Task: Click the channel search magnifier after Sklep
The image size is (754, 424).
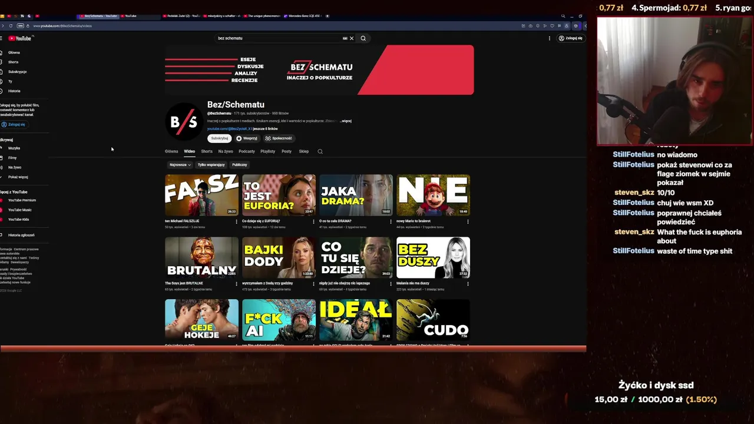Action: coord(320,151)
